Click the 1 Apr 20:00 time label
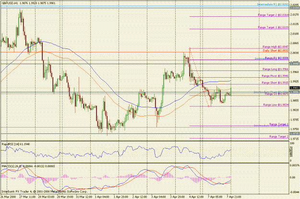The image size is (300, 199). click(121, 197)
